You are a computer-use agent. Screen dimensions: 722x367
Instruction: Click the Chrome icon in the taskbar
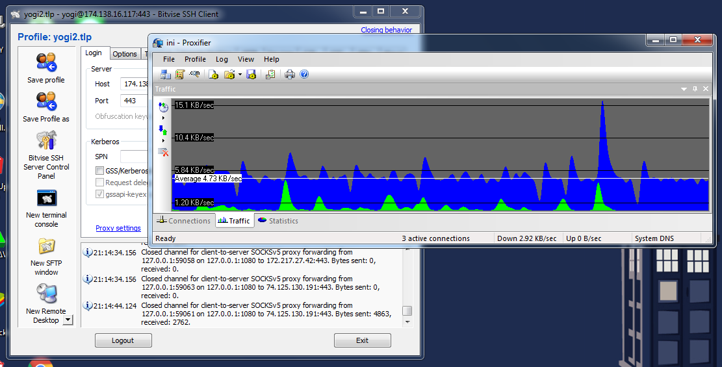pyautogui.click(x=40, y=362)
